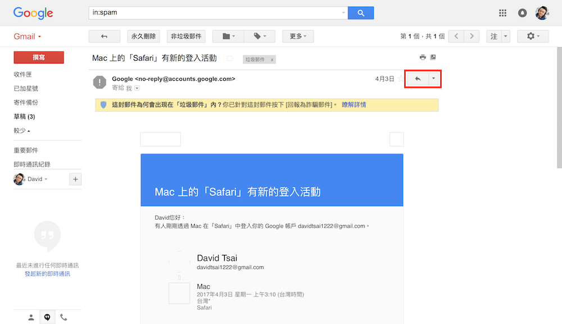Open the Google apps grid
This screenshot has height=324, width=562.
pos(503,13)
